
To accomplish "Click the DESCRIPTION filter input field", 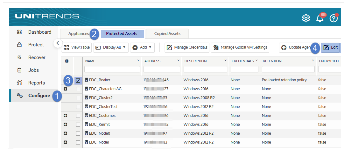I will click(206, 69).
